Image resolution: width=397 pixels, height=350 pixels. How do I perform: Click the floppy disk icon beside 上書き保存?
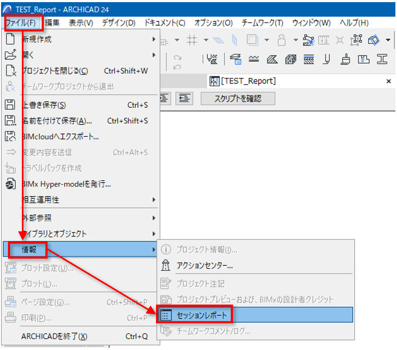point(10,105)
